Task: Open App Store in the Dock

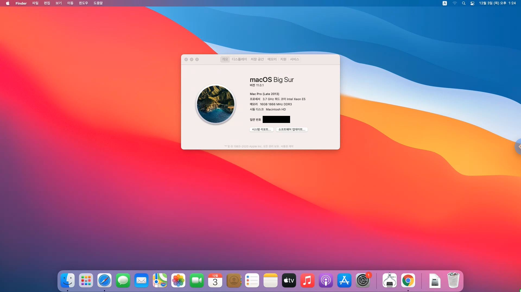Action: [344, 280]
